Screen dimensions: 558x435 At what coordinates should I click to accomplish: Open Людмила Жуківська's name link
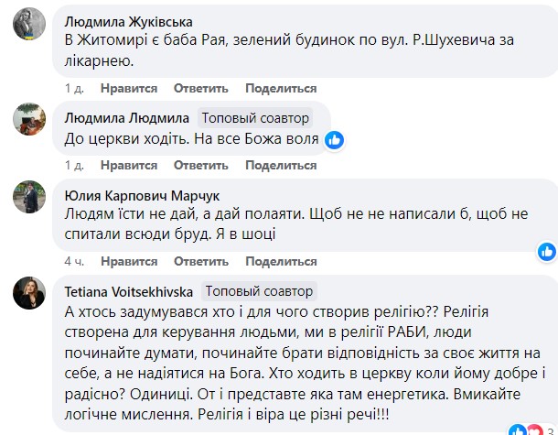click(x=128, y=22)
